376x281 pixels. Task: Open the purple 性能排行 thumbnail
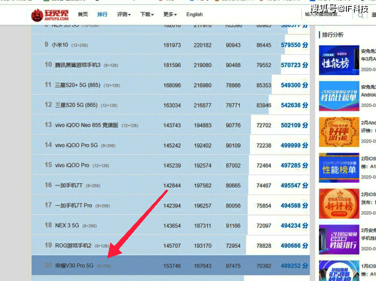339,240
